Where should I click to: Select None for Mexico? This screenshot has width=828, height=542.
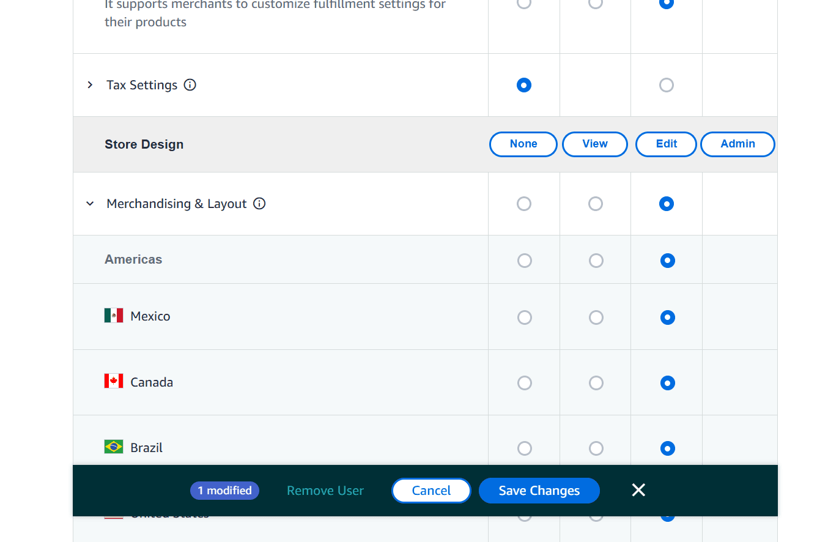[525, 317]
